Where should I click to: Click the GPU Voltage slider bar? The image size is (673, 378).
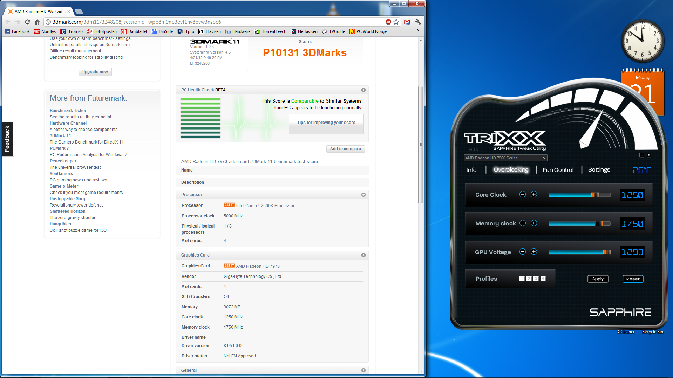(x=579, y=252)
